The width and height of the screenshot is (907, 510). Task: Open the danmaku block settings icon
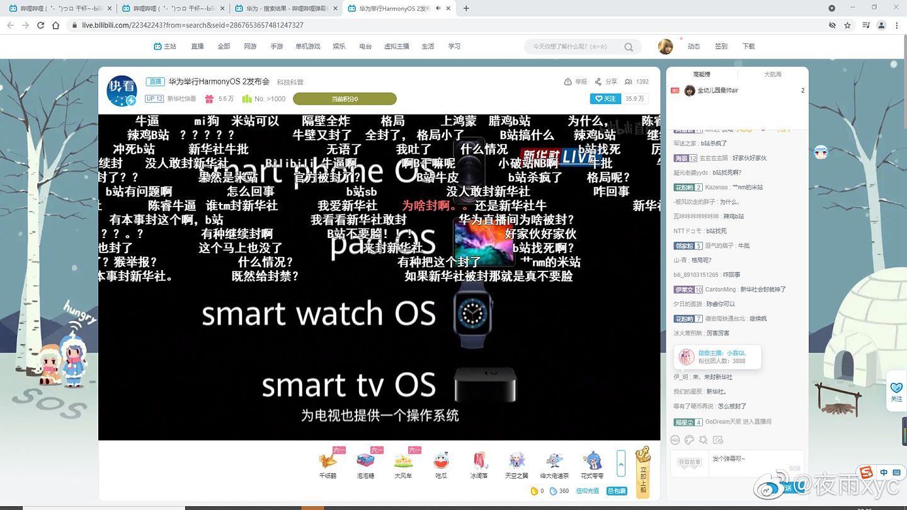[718, 440]
